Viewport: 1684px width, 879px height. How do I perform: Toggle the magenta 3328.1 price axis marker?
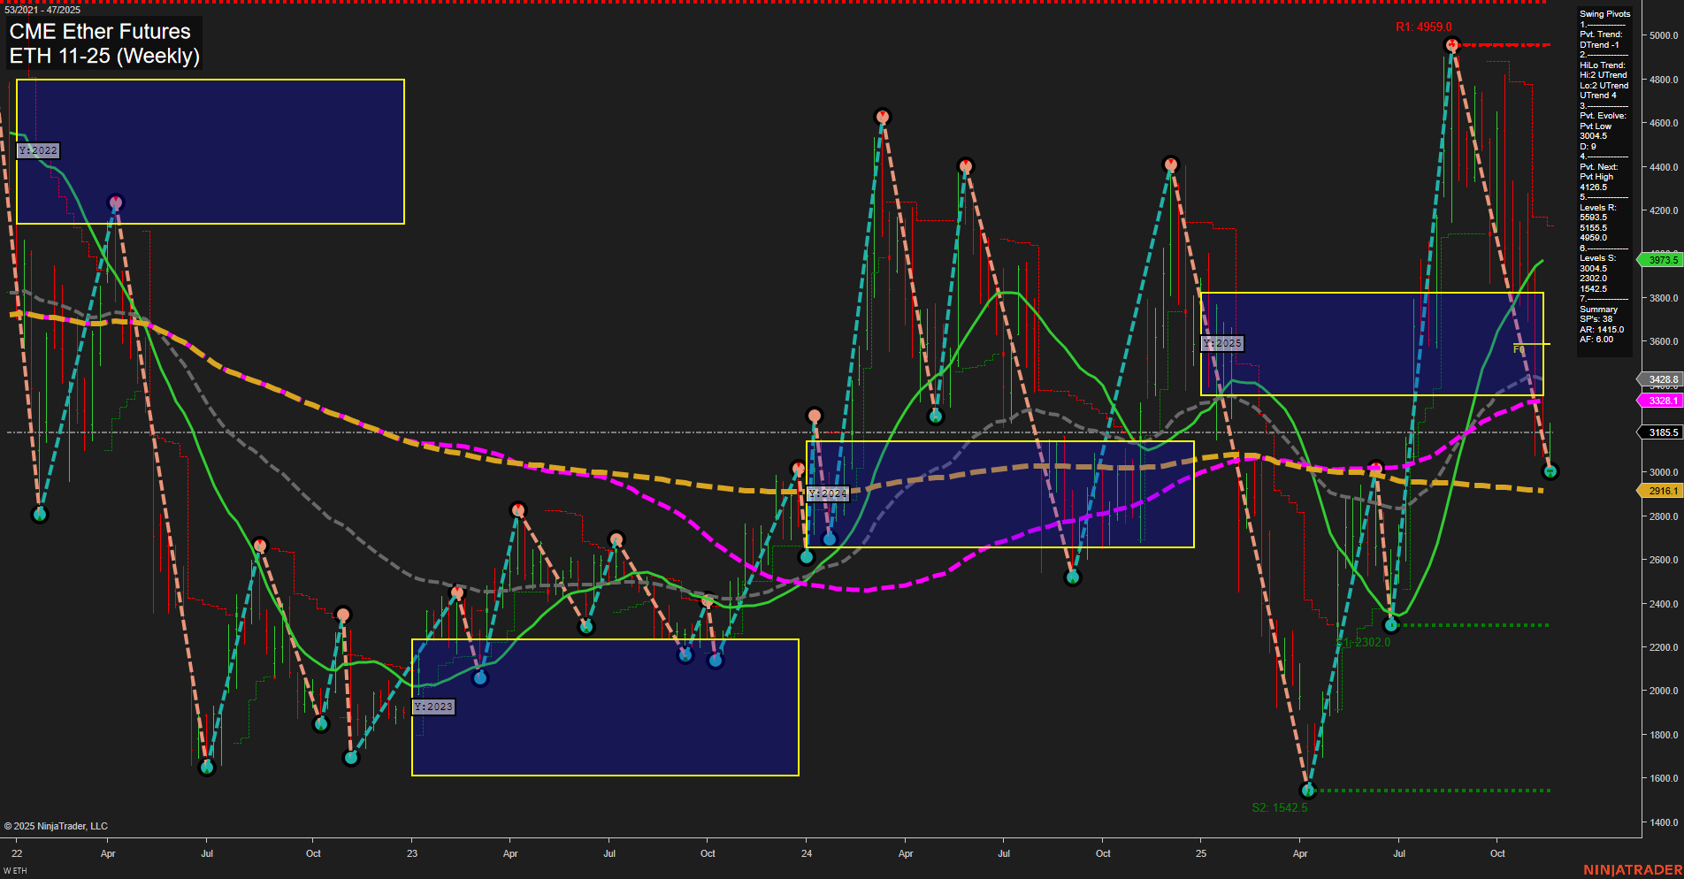click(x=1661, y=401)
